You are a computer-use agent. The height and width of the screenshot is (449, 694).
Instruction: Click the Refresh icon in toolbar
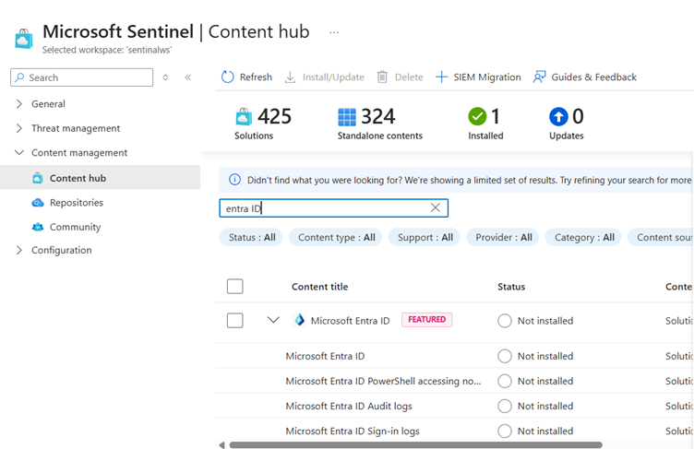tap(228, 77)
